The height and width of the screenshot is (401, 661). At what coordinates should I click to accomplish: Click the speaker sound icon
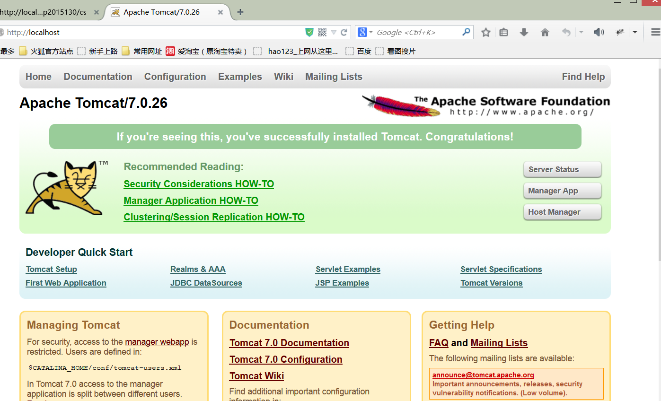(599, 32)
